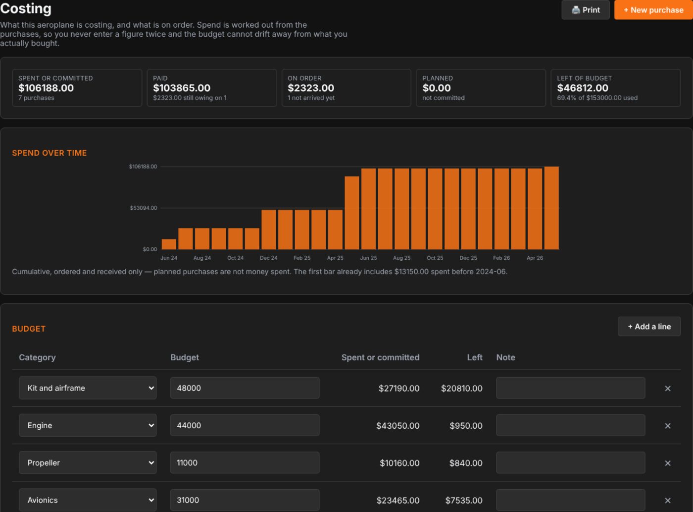Image resolution: width=693 pixels, height=512 pixels.
Task: Click the Kit and airframe note field
Action: click(570, 388)
